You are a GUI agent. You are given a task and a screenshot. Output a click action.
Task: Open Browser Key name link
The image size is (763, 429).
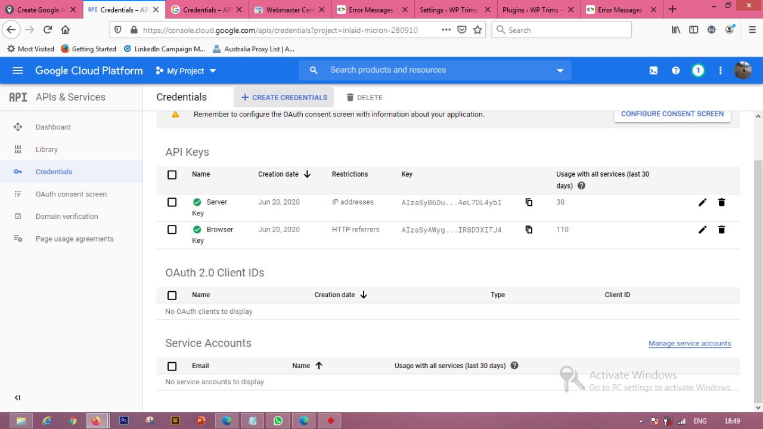pos(213,235)
